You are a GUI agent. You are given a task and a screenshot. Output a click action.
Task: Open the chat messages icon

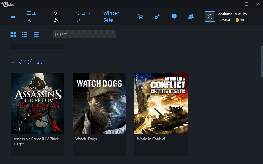point(174,16)
